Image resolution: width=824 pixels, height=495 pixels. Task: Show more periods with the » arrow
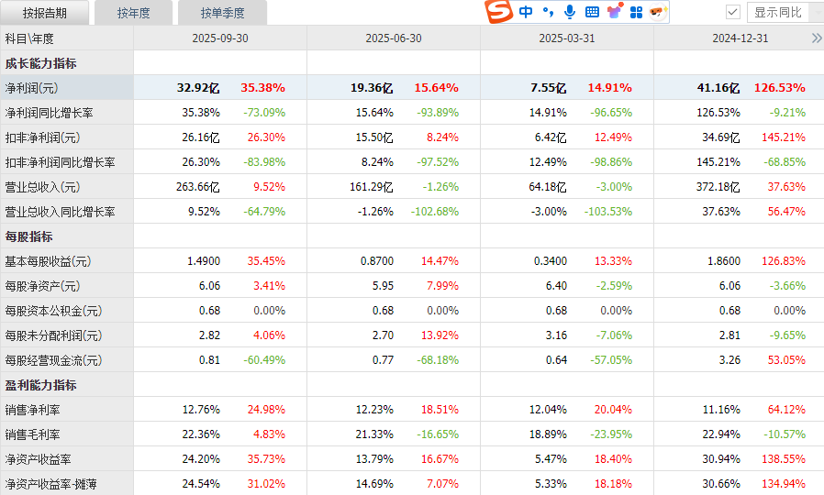click(816, 38)
